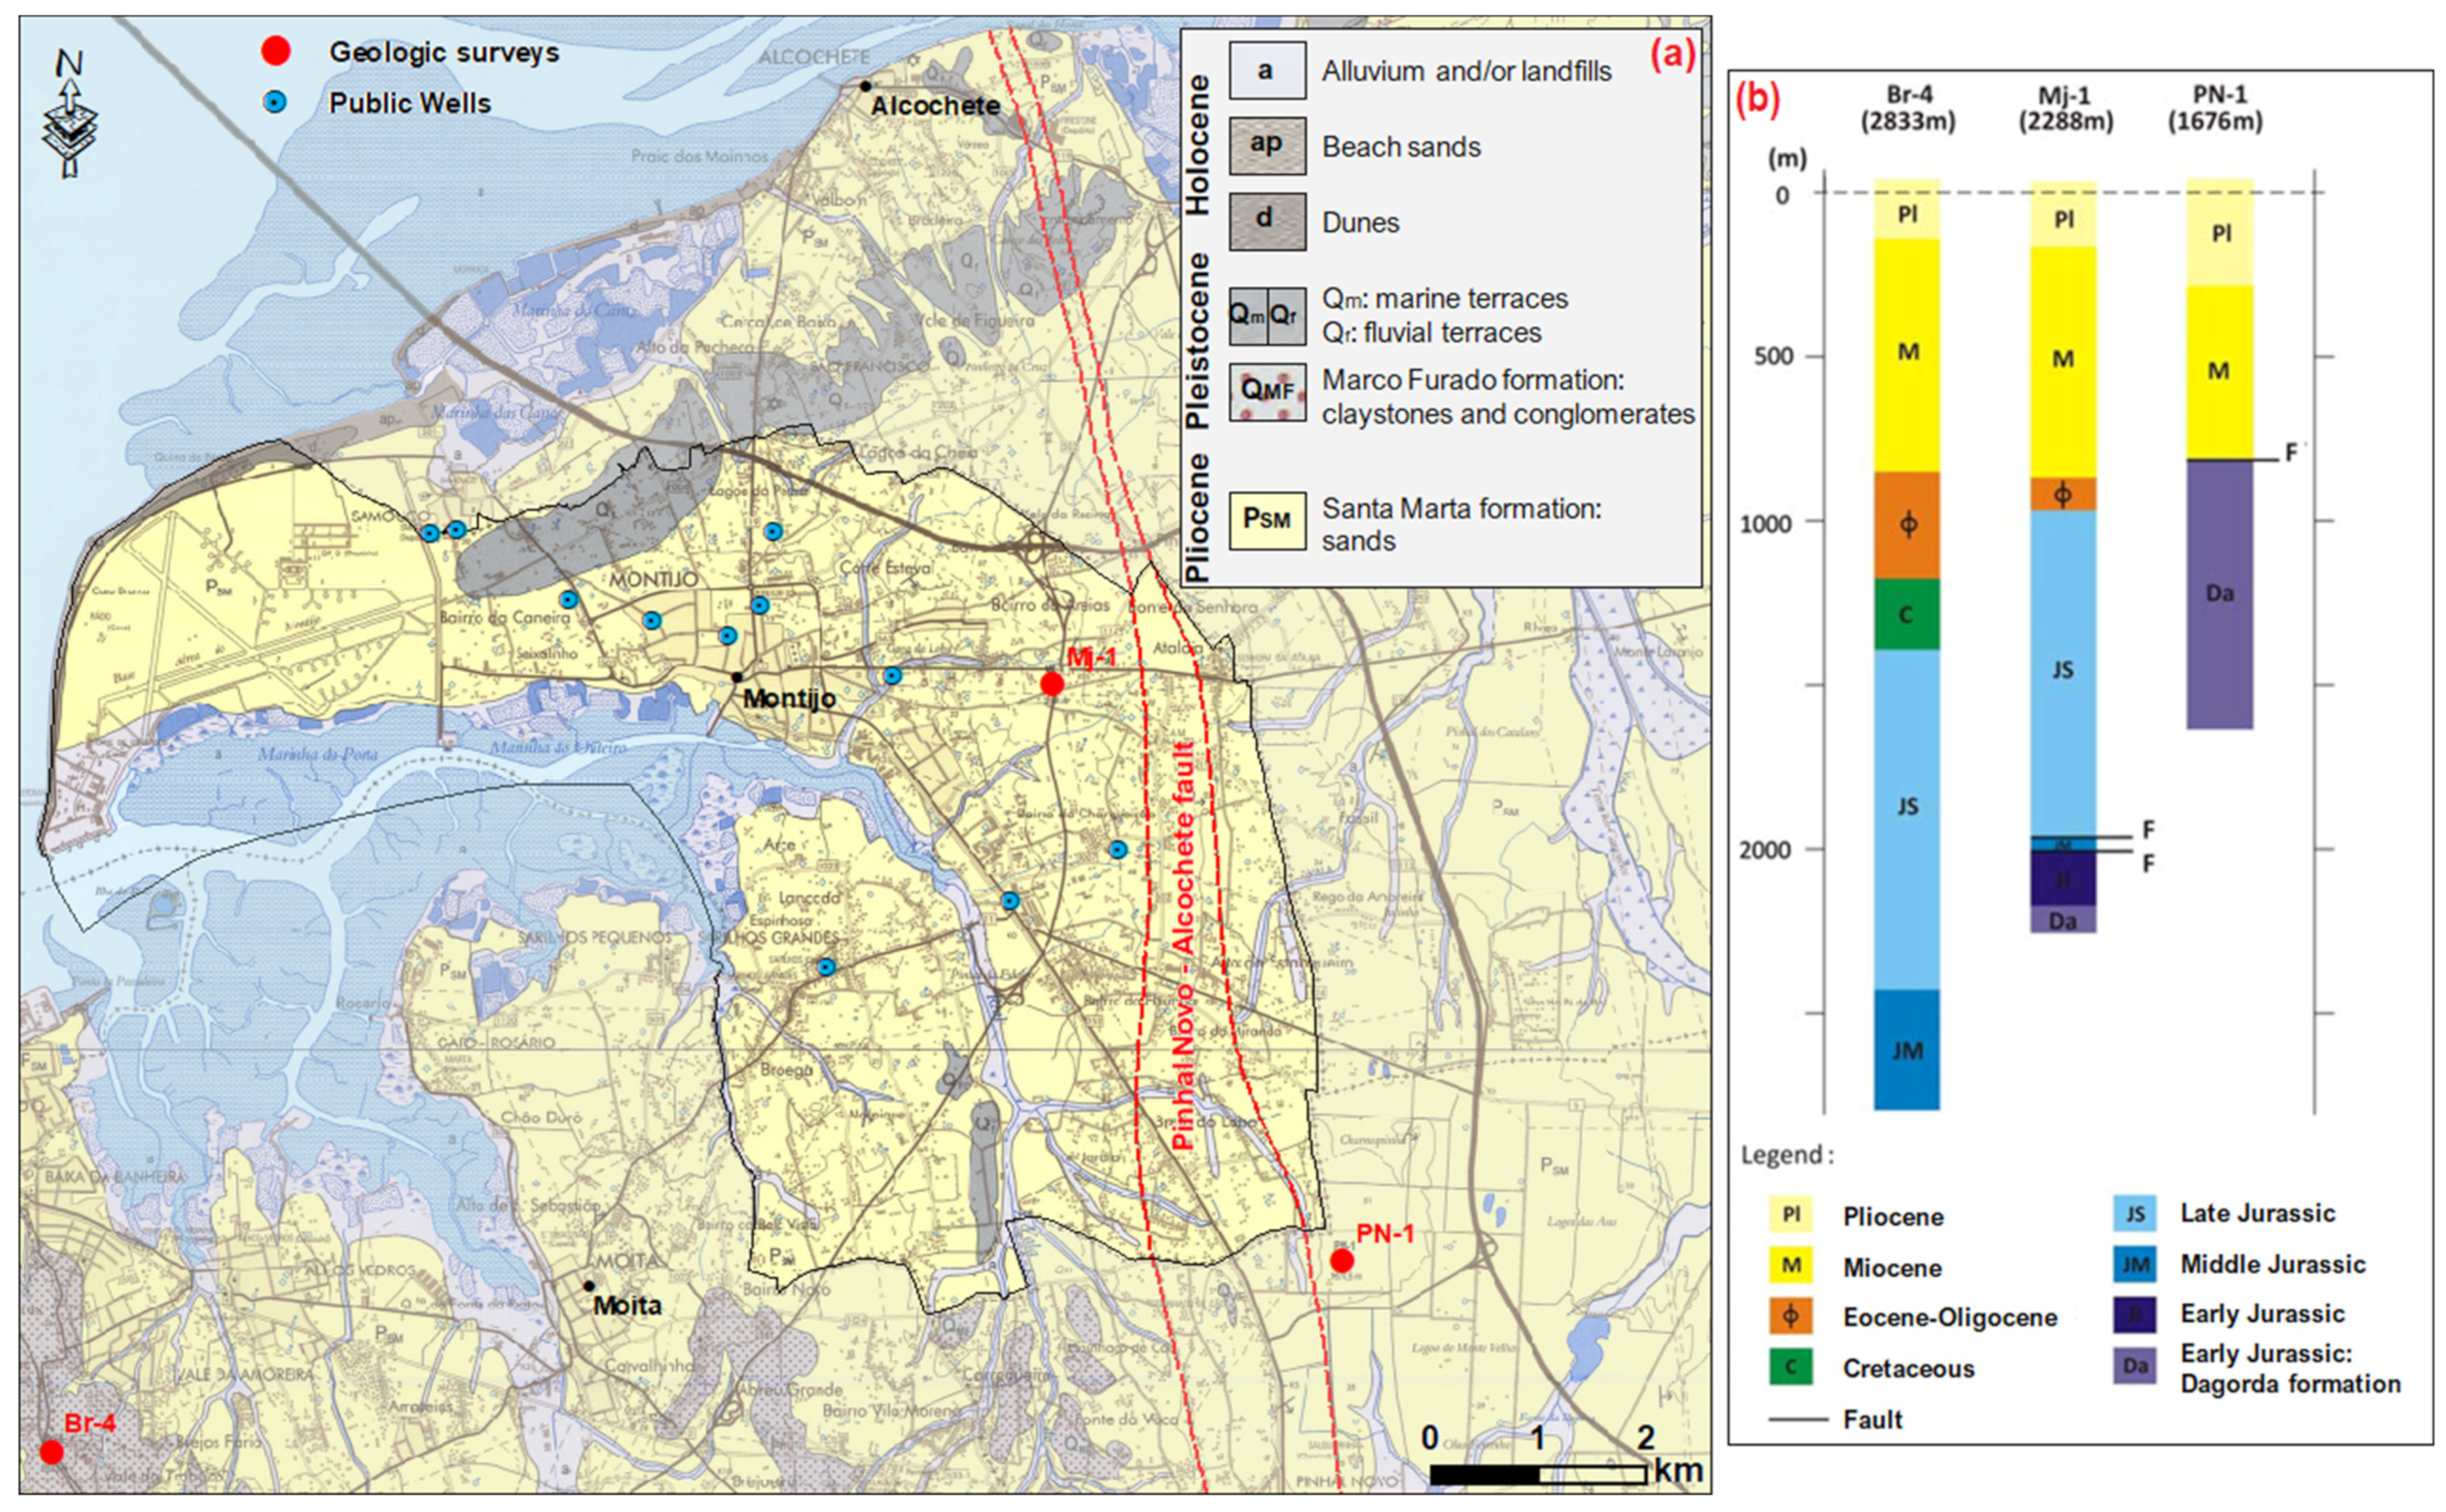
Task: Select the Alluvium 'a' legend box
Action: [1267, 70]
